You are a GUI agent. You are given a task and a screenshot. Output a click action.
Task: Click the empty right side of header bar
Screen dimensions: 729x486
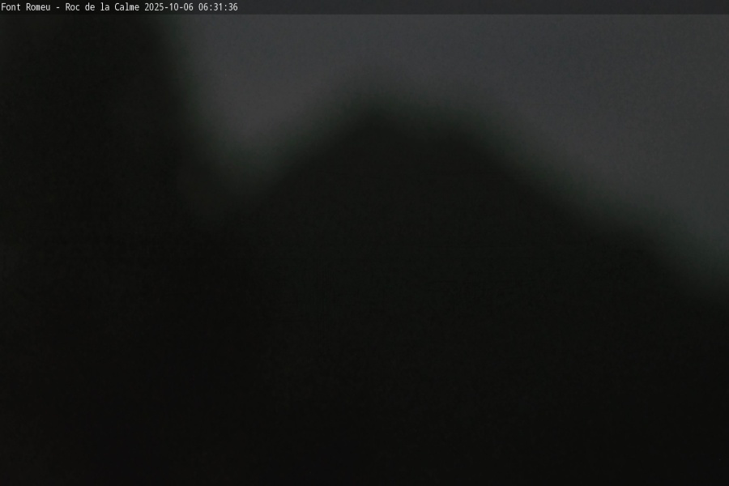486,7
